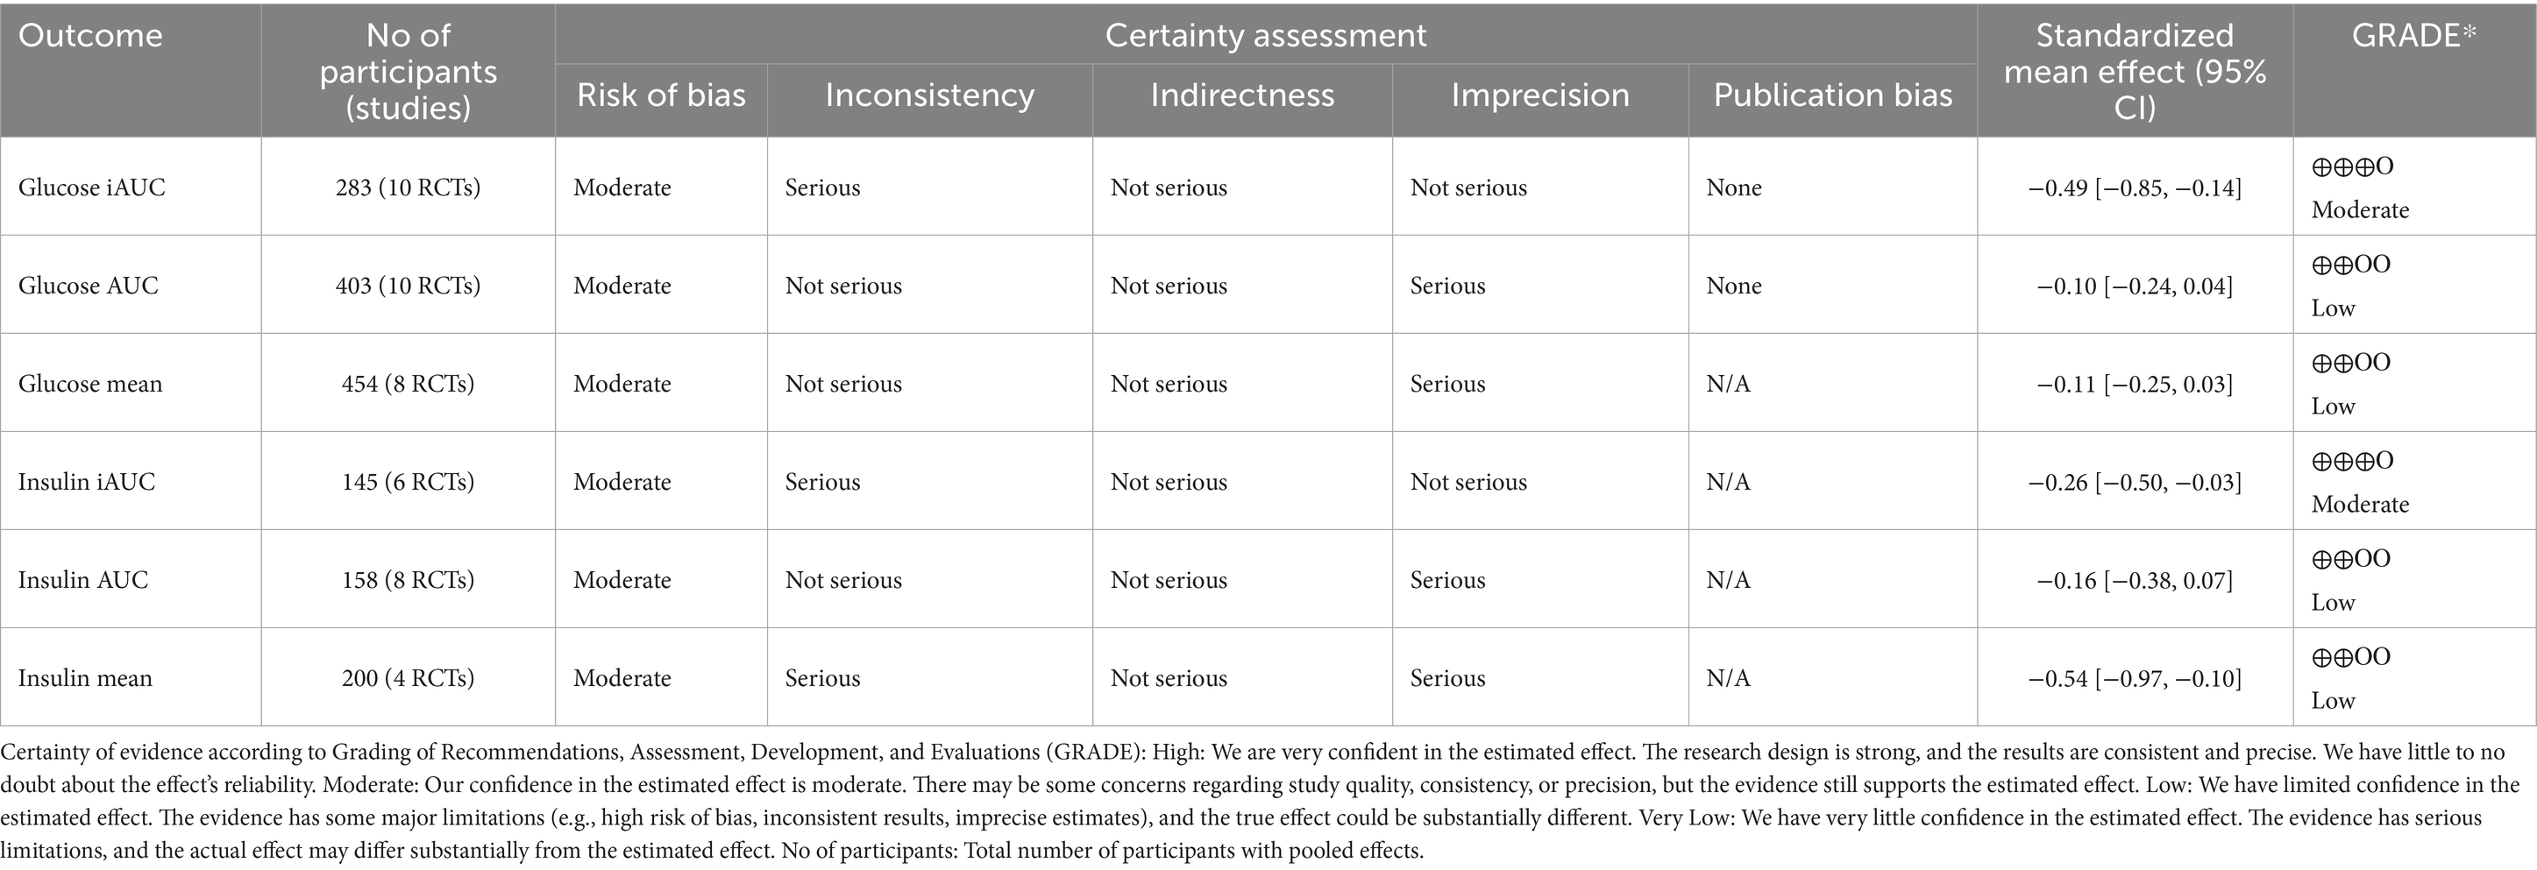Screen dimensions: 2537x870
Task: Select the Outcome column header
Action: click(x=90, y=37)
